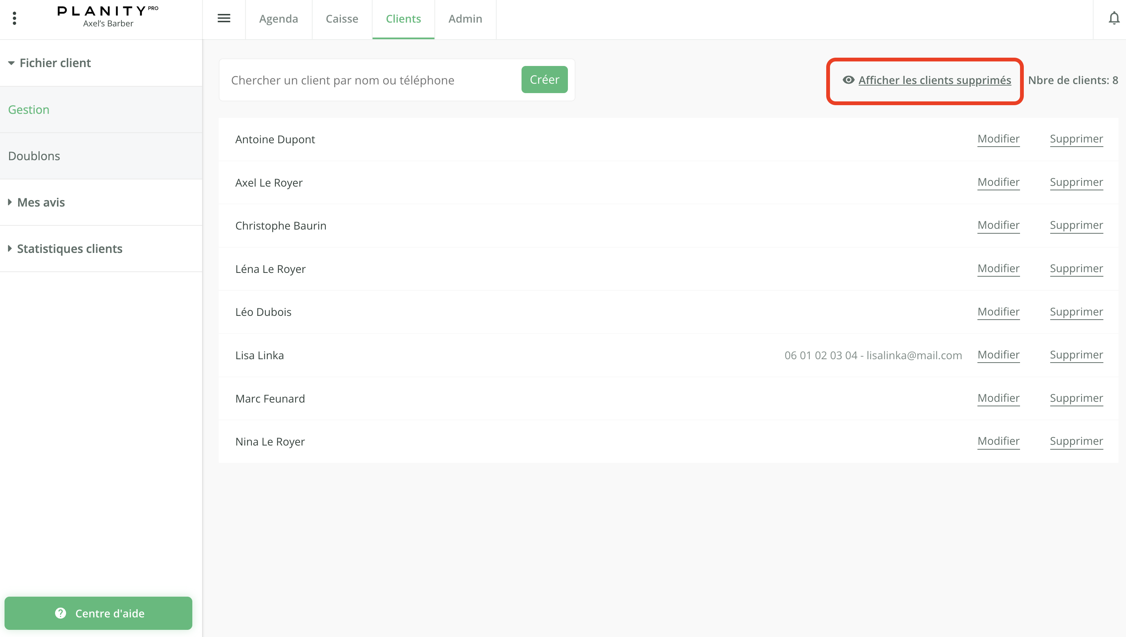1126x637 pixels.
Task: Click the question mark help icon
Action: (x=60, y=613)
